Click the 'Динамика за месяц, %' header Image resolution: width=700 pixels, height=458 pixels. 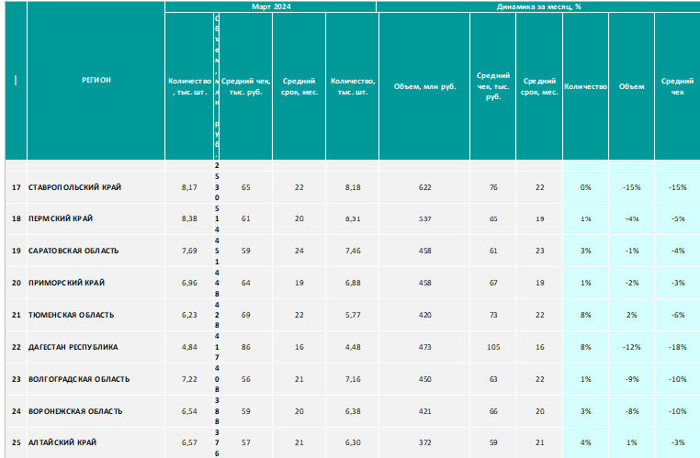(539, 6)
